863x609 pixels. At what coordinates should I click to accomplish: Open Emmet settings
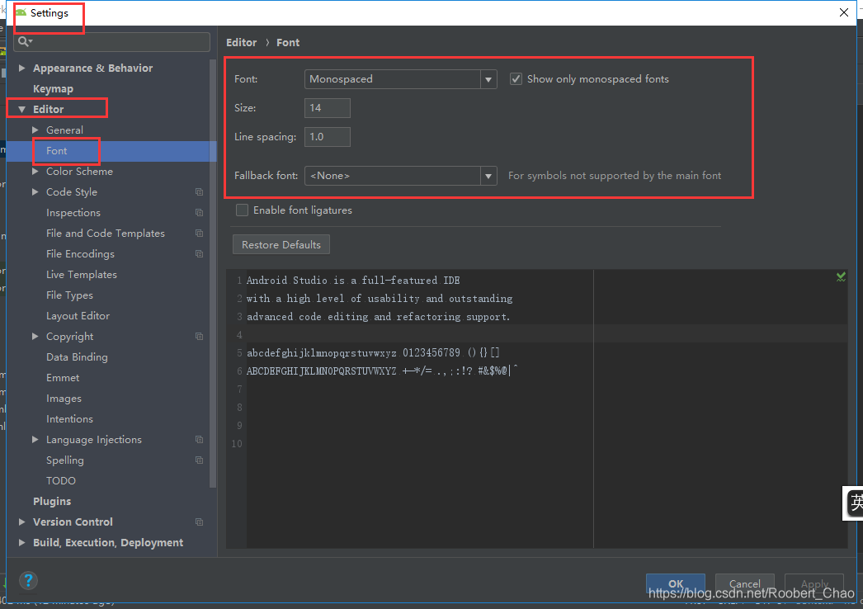coord(63,378)
